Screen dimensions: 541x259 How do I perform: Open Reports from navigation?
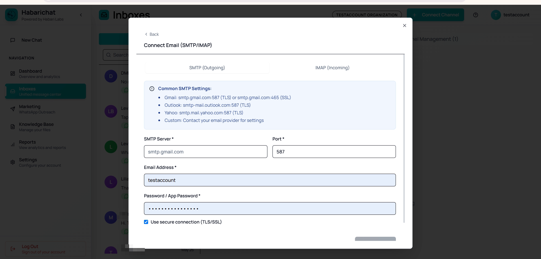[45, 144]
